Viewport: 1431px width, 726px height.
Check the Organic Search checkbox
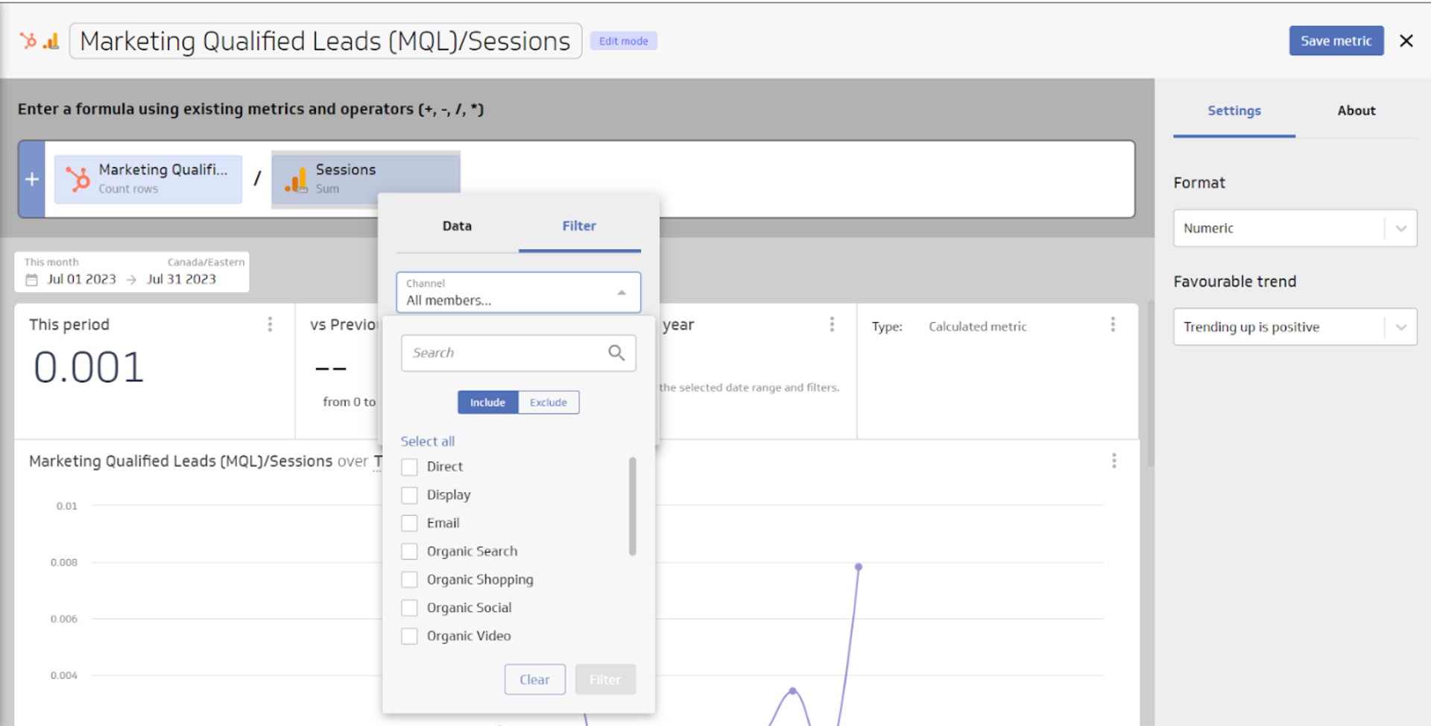(x=409, y=551)
